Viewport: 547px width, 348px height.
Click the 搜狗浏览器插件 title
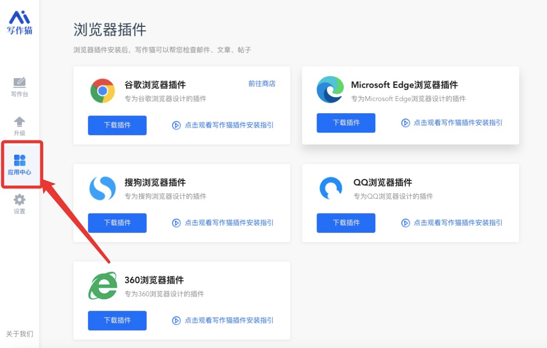155,182
